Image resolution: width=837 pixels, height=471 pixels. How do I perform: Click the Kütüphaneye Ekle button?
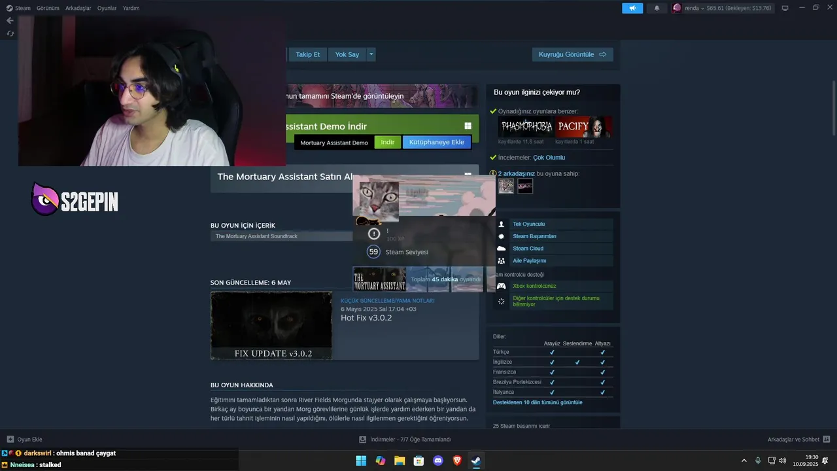coord(436,142)
